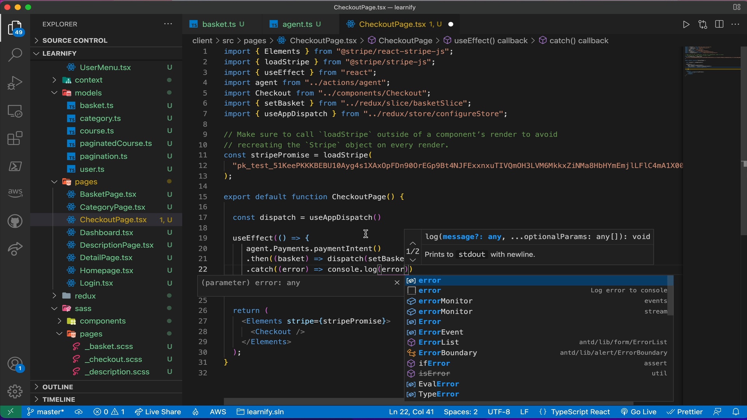Click the LF line ending in status bar

click(x=523, y=412)
